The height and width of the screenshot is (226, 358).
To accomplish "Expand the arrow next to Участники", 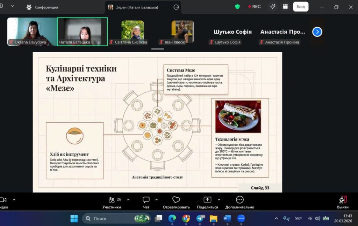I will click(128, 199).
